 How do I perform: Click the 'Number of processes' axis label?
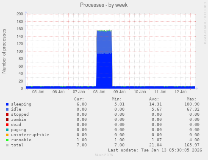click(x=4, y=51)
